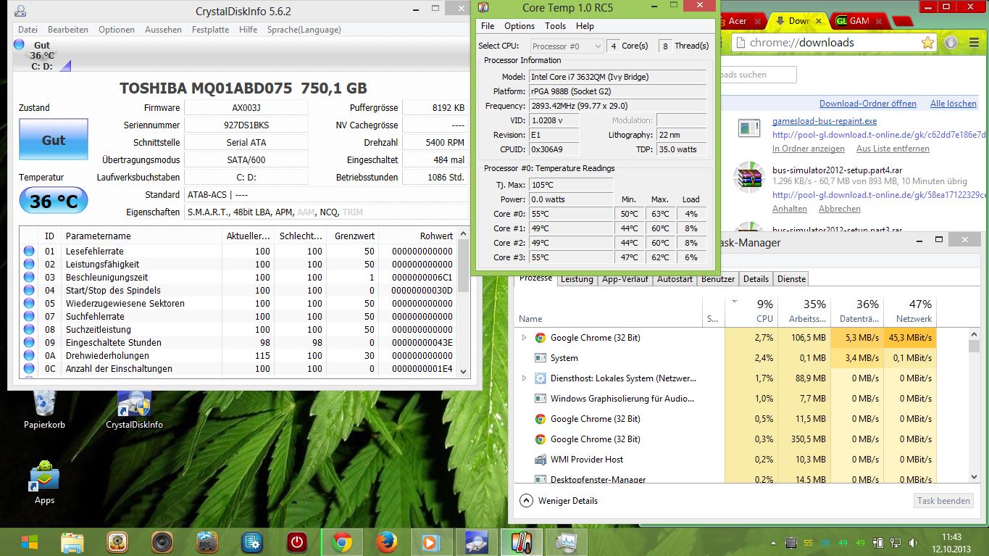The height and width of the screenshot is (556, 989).
Task: Switch to CrystalDiskInfo taskbar button
Action: click(475, 542)
